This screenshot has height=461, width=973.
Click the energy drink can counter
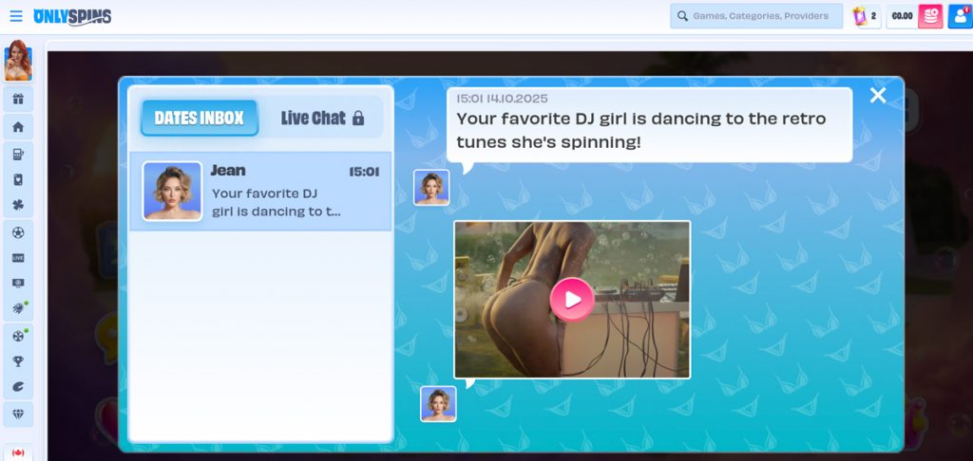866,16
